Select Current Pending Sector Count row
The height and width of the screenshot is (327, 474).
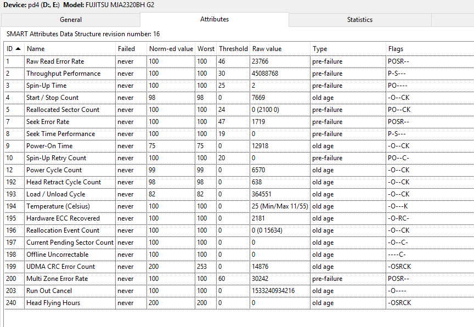pos(239,243)
